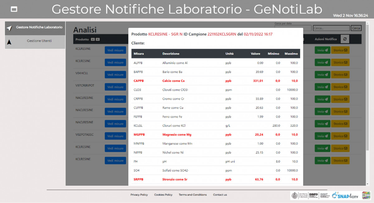
Task: Sort Prodotto column ascending with up arrow
Action: (x=98, y=40)
